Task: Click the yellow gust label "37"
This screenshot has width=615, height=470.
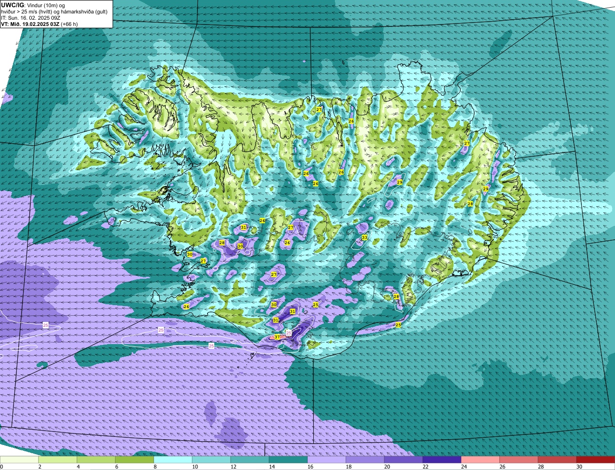Action: point(277,337)
